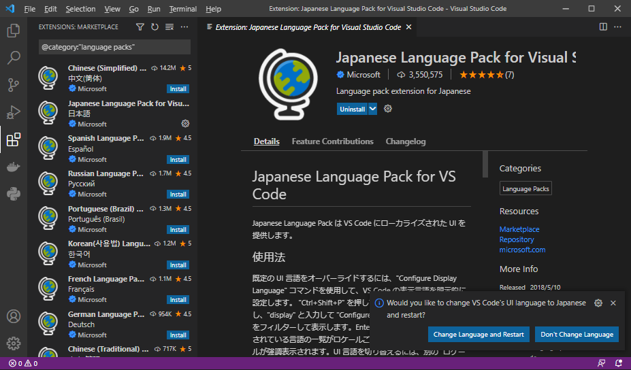Open the View menu
The height and width of the screenshot is (370, 631).
[x=112, y=9]
